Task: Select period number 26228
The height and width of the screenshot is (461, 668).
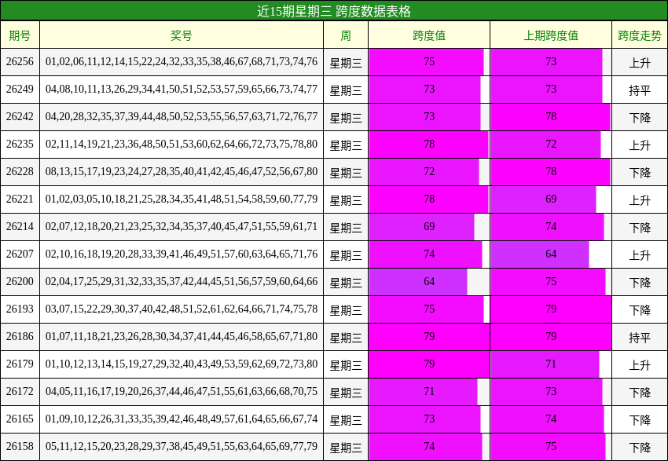Action: 20,172
